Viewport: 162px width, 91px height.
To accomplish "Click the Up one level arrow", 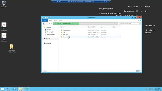I will 52,24.
